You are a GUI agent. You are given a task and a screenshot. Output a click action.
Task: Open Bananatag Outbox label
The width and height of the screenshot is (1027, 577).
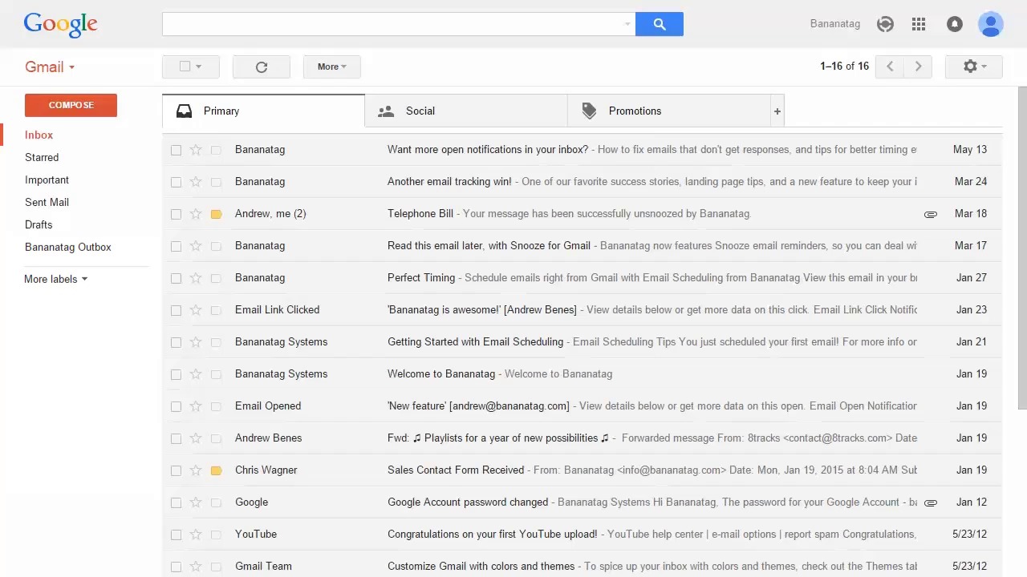pyautogui.click(x=67, y=247)
